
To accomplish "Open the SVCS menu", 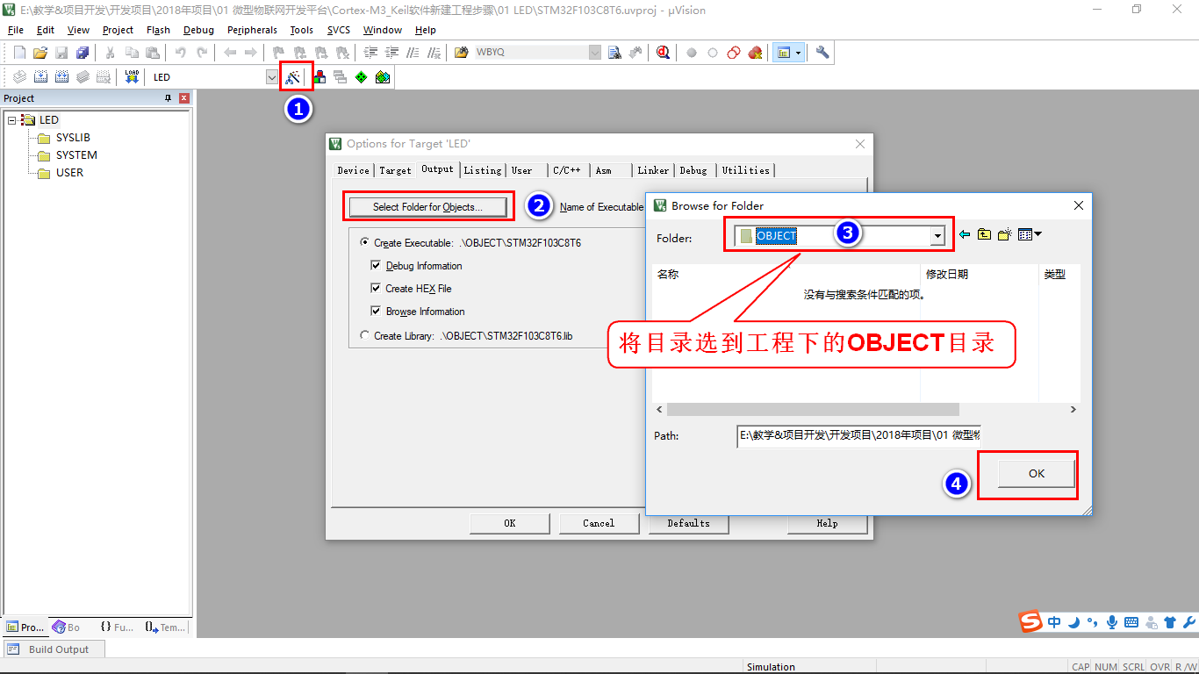I will (x=339, y=30).
